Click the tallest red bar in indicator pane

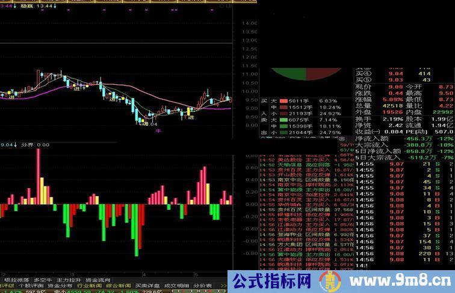click(x=39, y=177)
